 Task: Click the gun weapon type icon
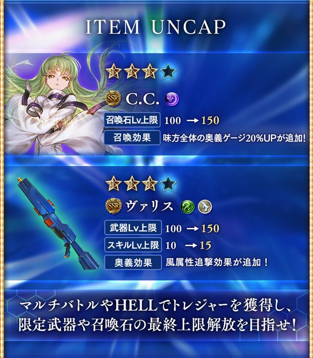[x=205, y=207]
